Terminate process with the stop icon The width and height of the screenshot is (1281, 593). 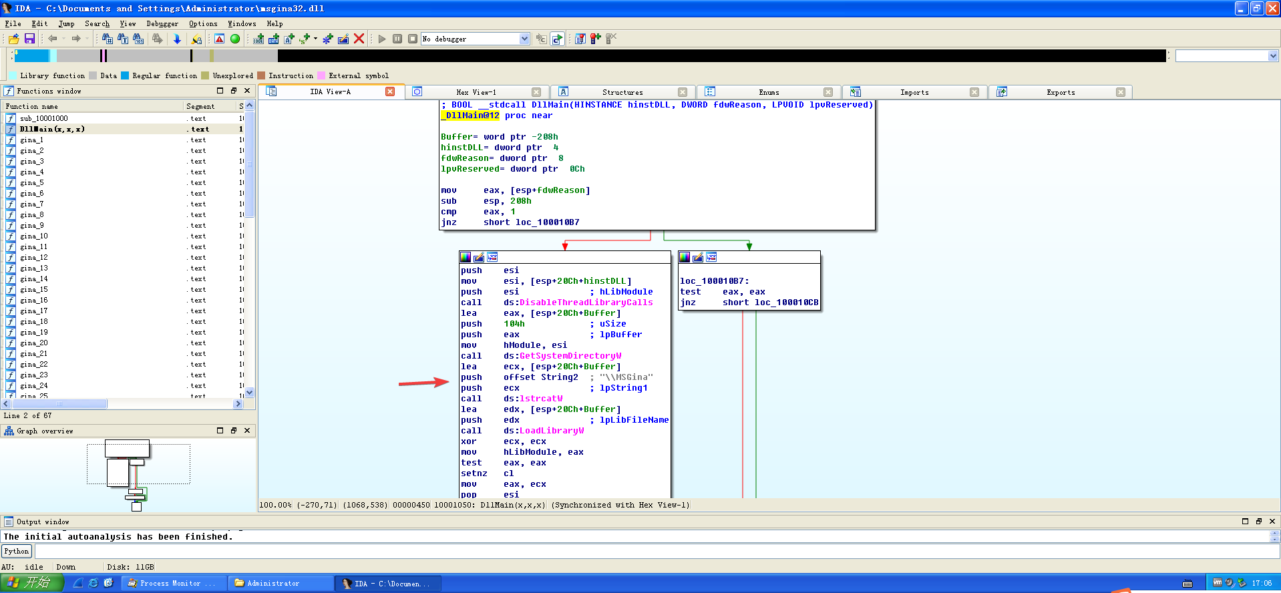[413, 39]
